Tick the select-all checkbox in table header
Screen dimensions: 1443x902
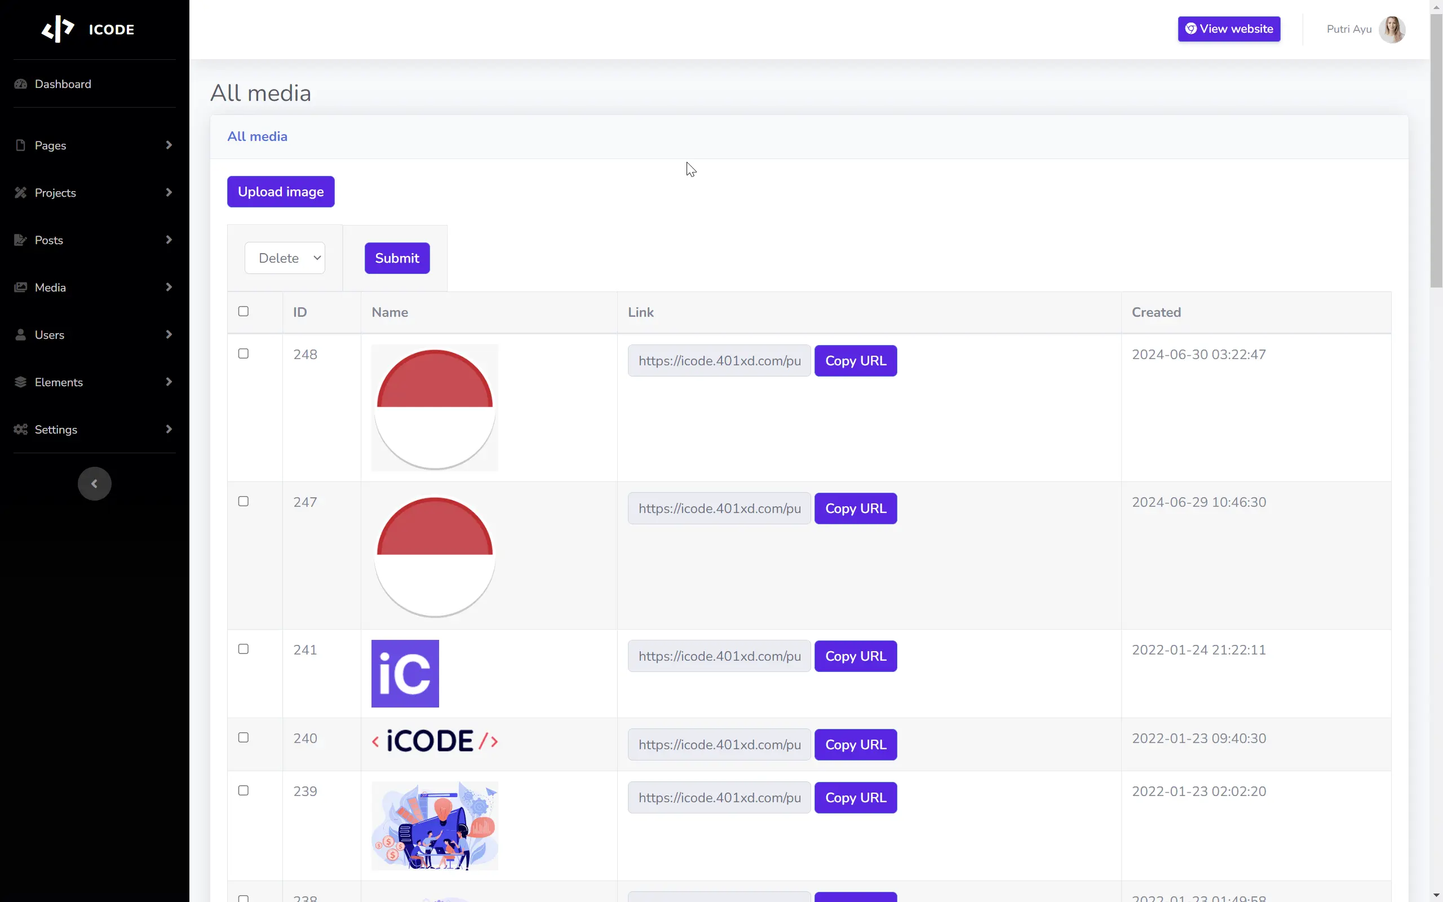pyautogui.click(x=244, y=311)
